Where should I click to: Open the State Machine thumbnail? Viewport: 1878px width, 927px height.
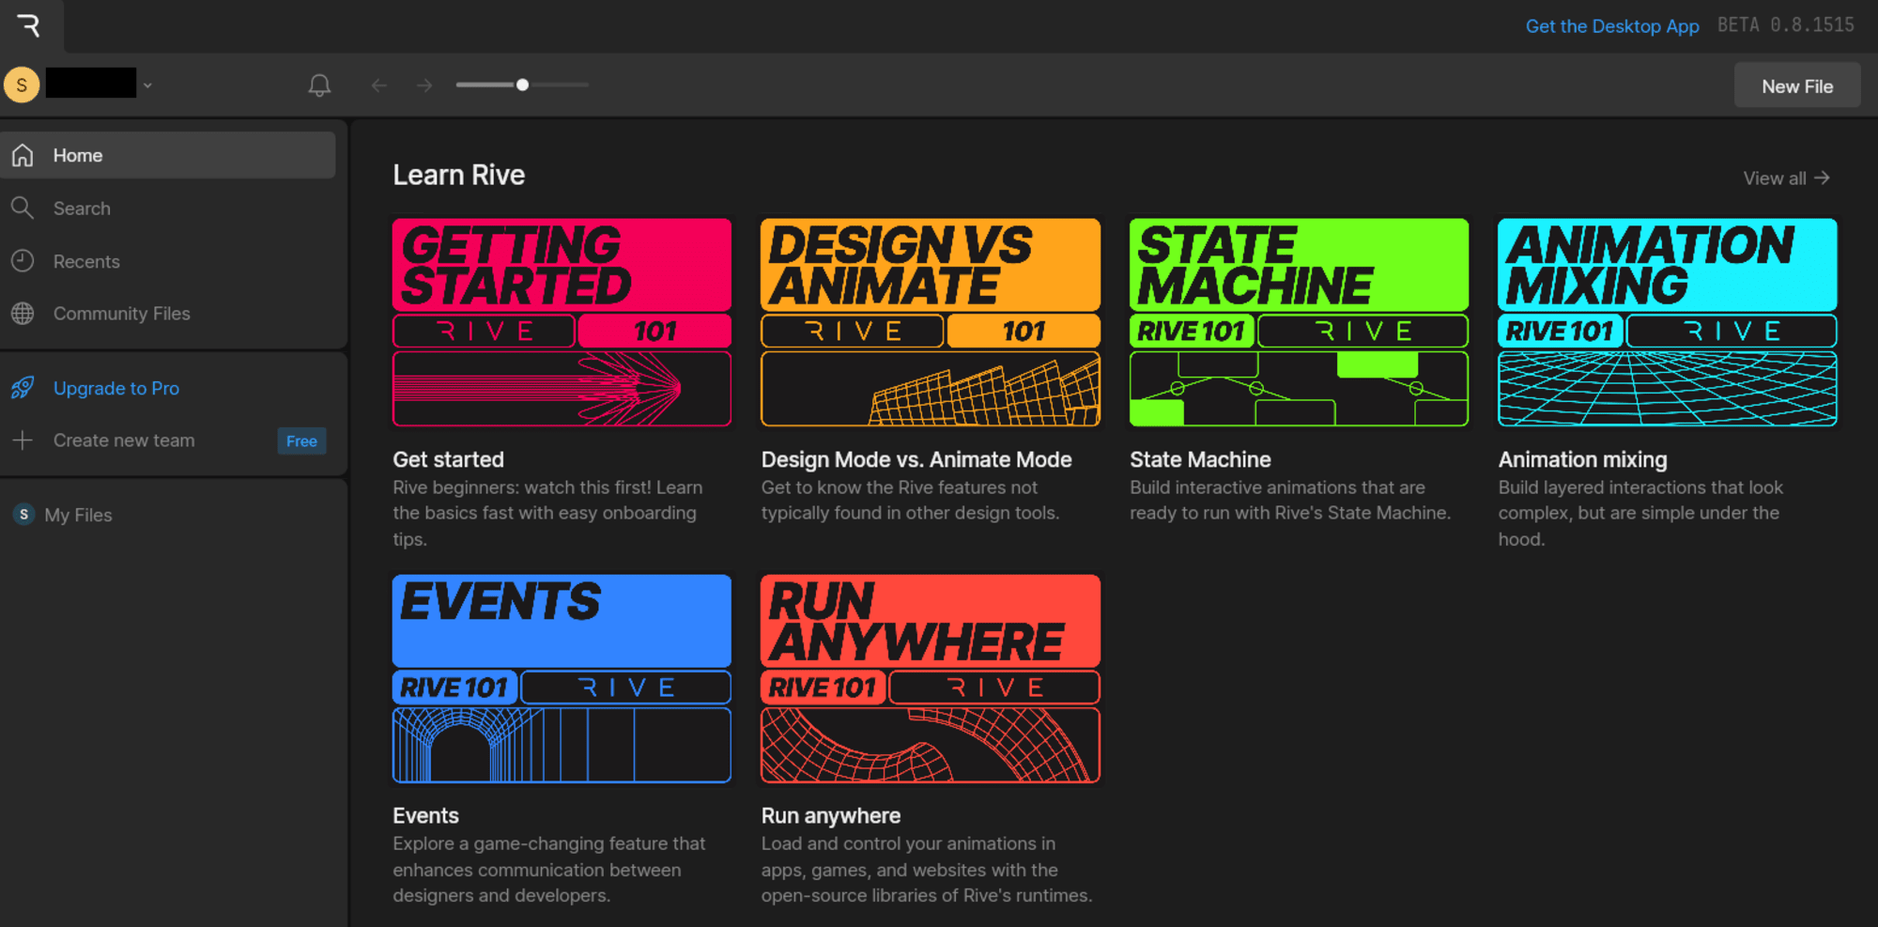pos(1299,322)
